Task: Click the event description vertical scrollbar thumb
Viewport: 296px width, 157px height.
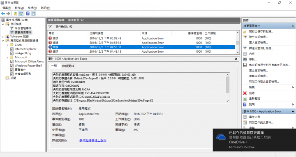Action: point(228,85)
